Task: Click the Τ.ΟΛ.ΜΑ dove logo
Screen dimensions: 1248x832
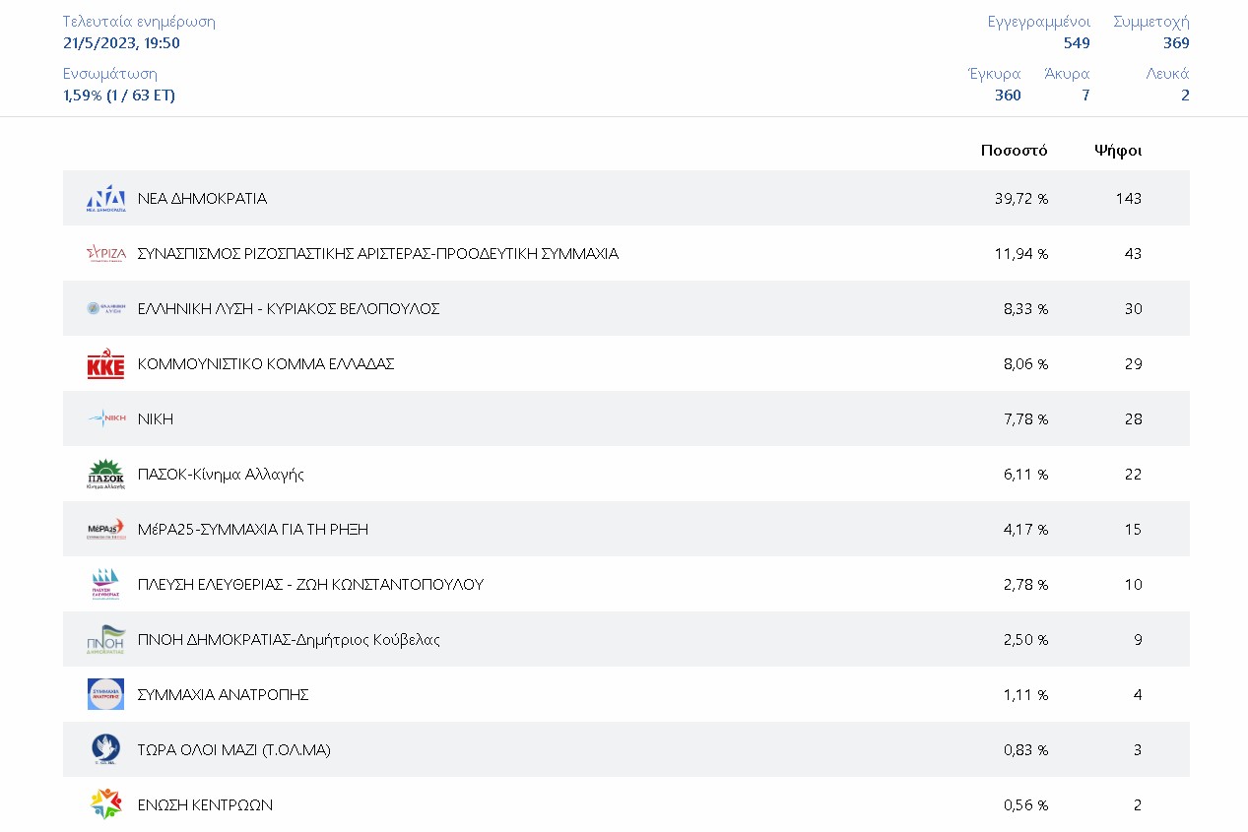Action: click(105, 749)
